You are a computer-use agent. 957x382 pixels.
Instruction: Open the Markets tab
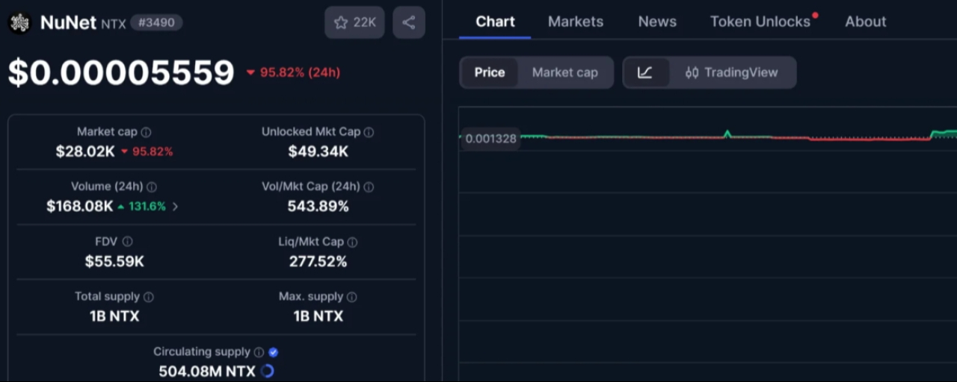click(576, 22)
